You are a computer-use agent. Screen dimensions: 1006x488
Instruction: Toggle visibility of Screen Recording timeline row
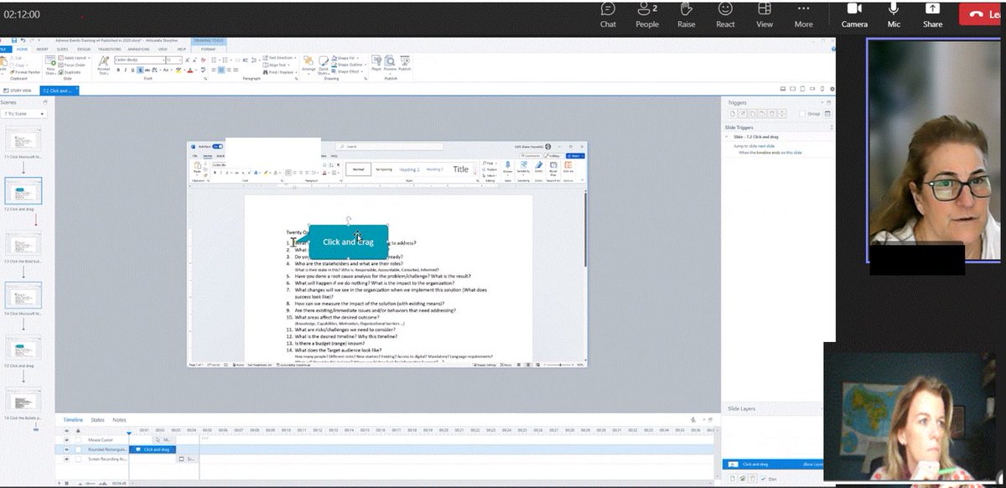point(67,459)
